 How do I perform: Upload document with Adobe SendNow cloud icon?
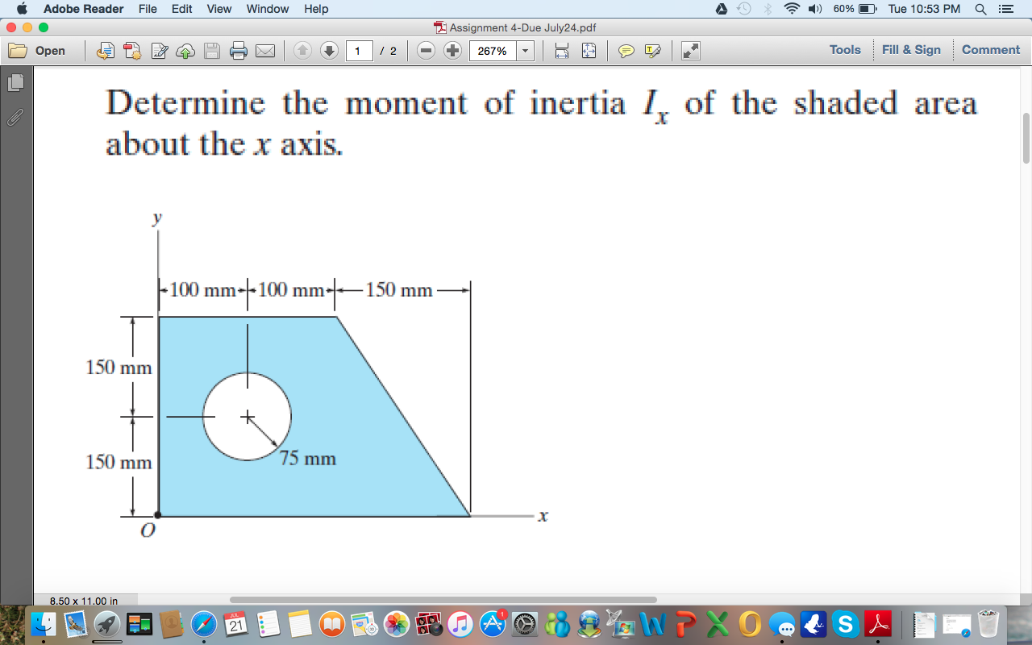(184, 50)
